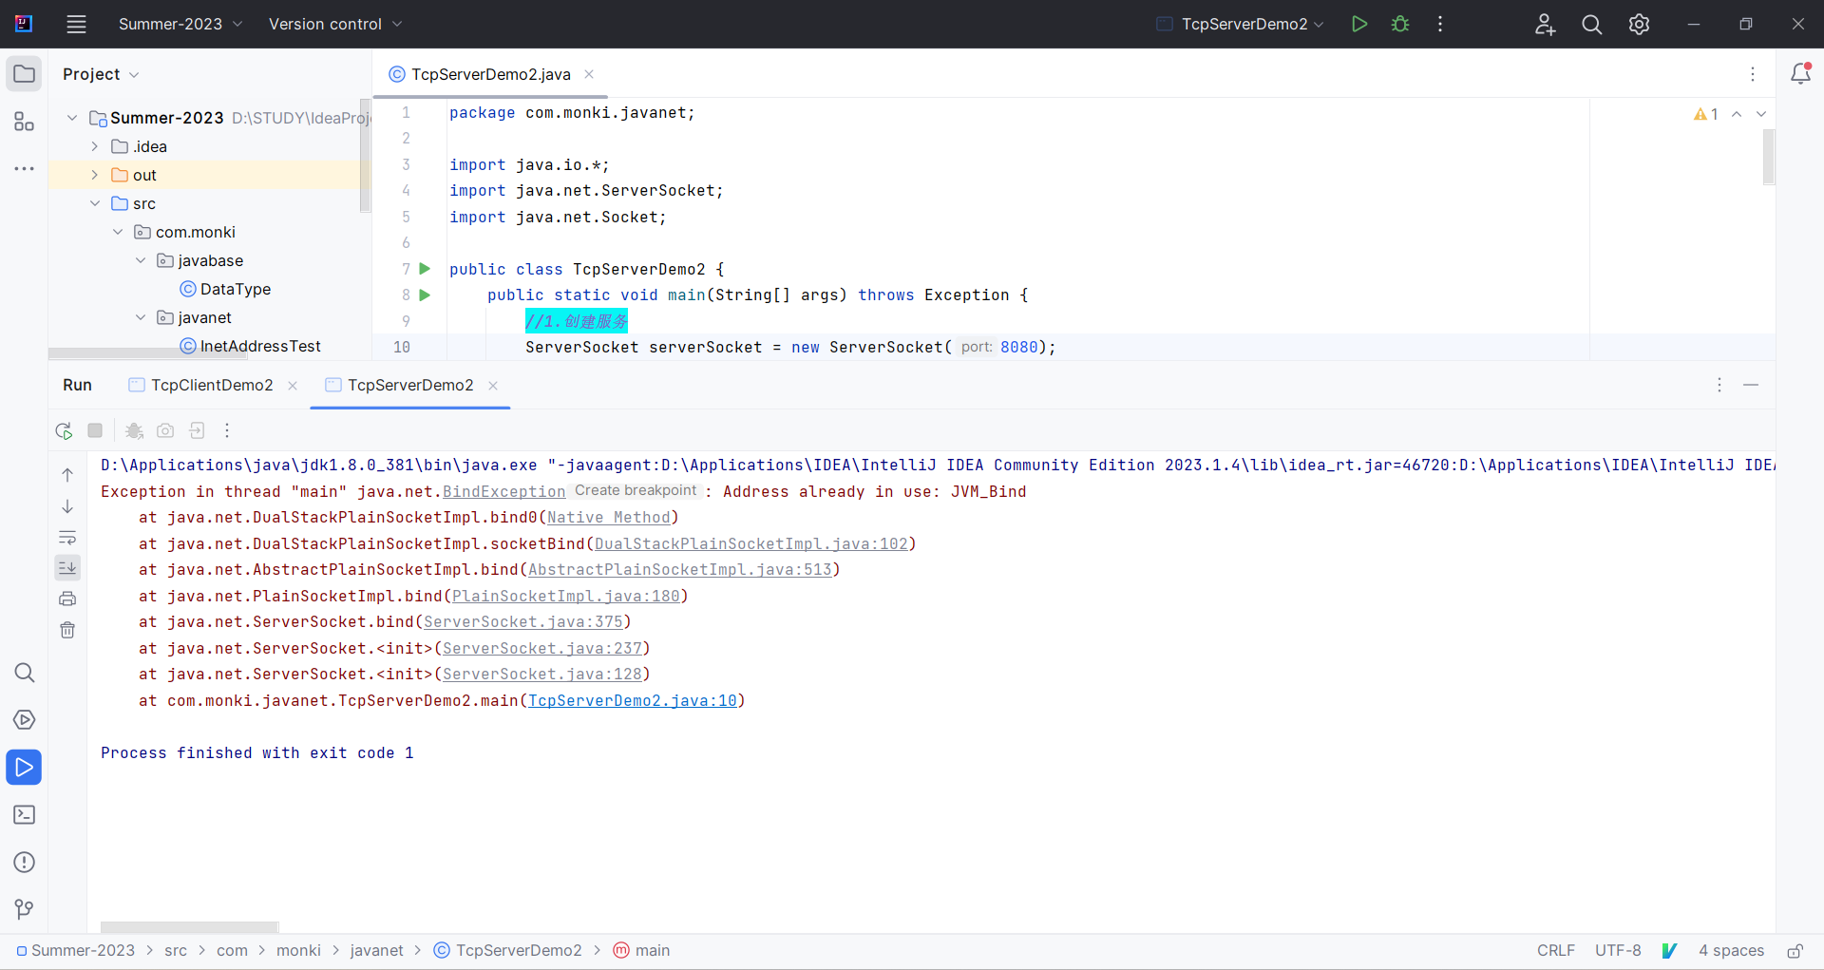This screenshot has width=1824, height=970.
Task: Click Create breakpoint in console
Action: (636, 490)
